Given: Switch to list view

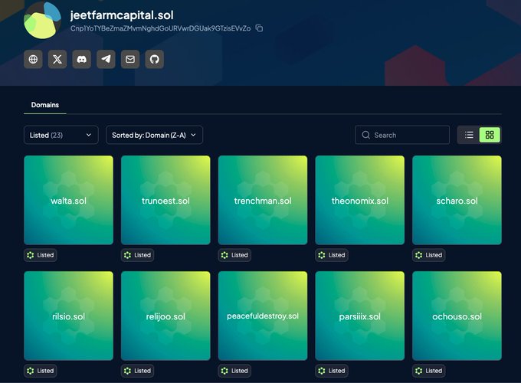Looking at the screenshot, I should coord(468,135).
